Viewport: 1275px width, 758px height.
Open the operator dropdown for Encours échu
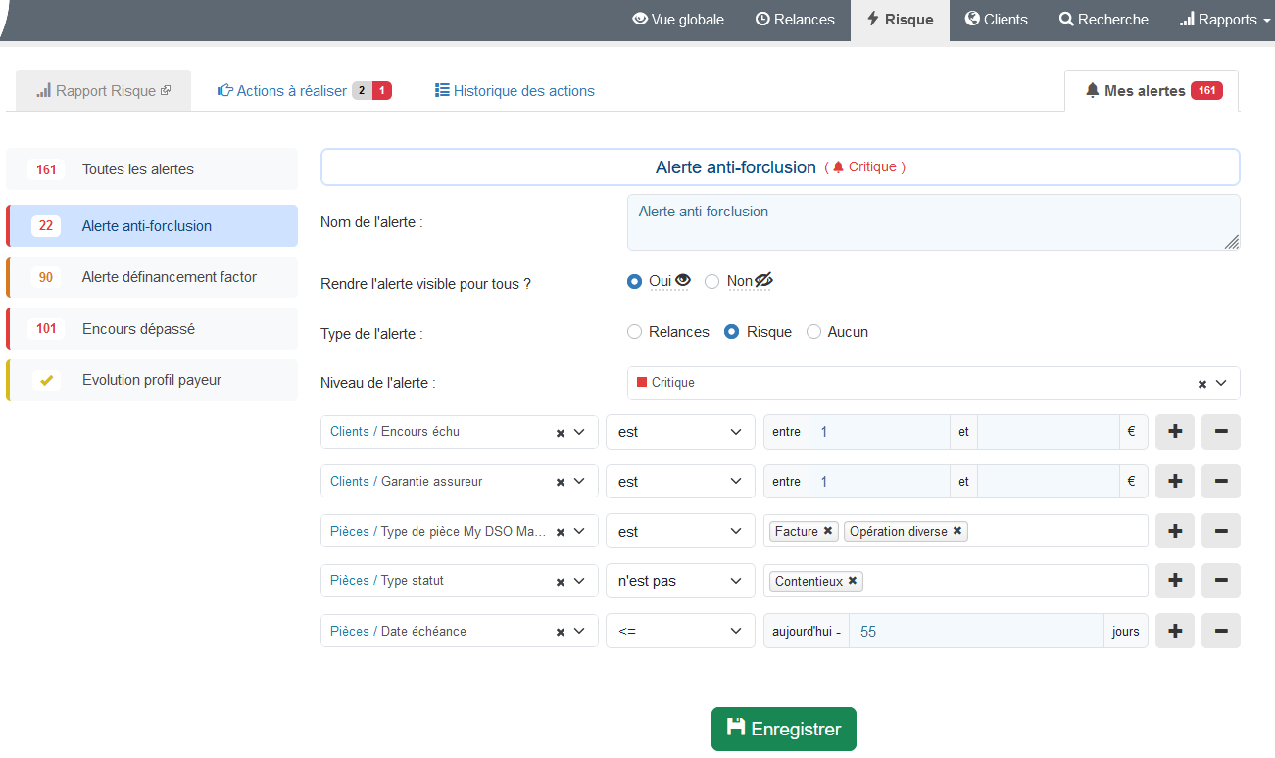pos(680,432)
